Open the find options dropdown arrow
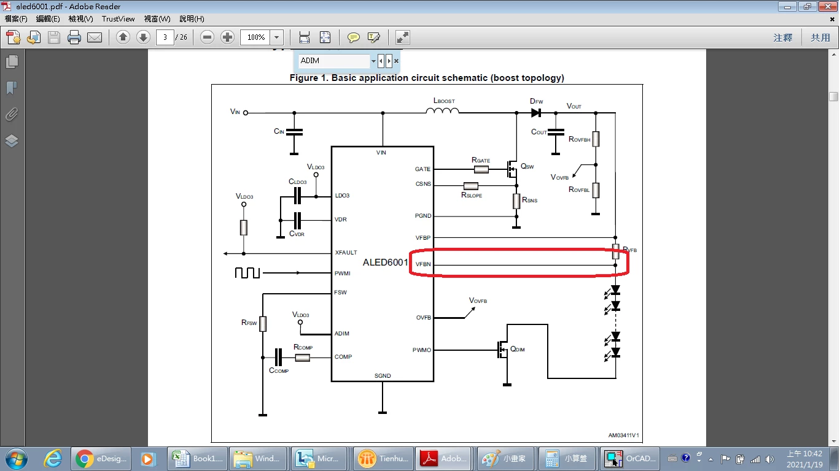The width and height of the screenshot is (840, 471). [373, 61]
